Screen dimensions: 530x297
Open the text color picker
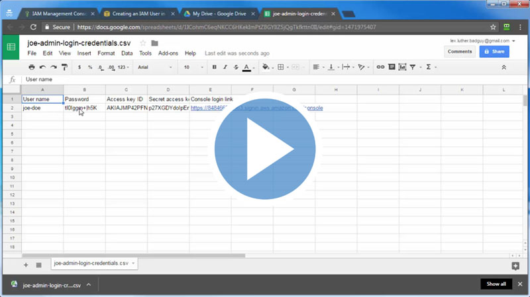247,67
